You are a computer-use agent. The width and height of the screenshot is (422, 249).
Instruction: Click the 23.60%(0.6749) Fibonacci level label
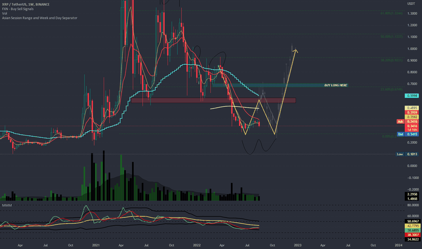[x=392, y=89]
